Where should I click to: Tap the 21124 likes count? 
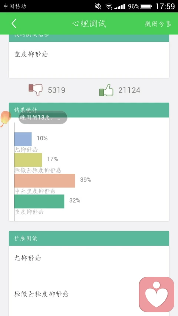pyautogui.click(x=129, y=90)
